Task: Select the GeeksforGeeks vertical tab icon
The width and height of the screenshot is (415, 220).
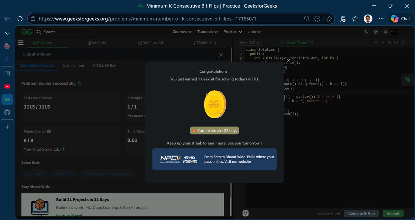Action: click(x=7, y=100)
